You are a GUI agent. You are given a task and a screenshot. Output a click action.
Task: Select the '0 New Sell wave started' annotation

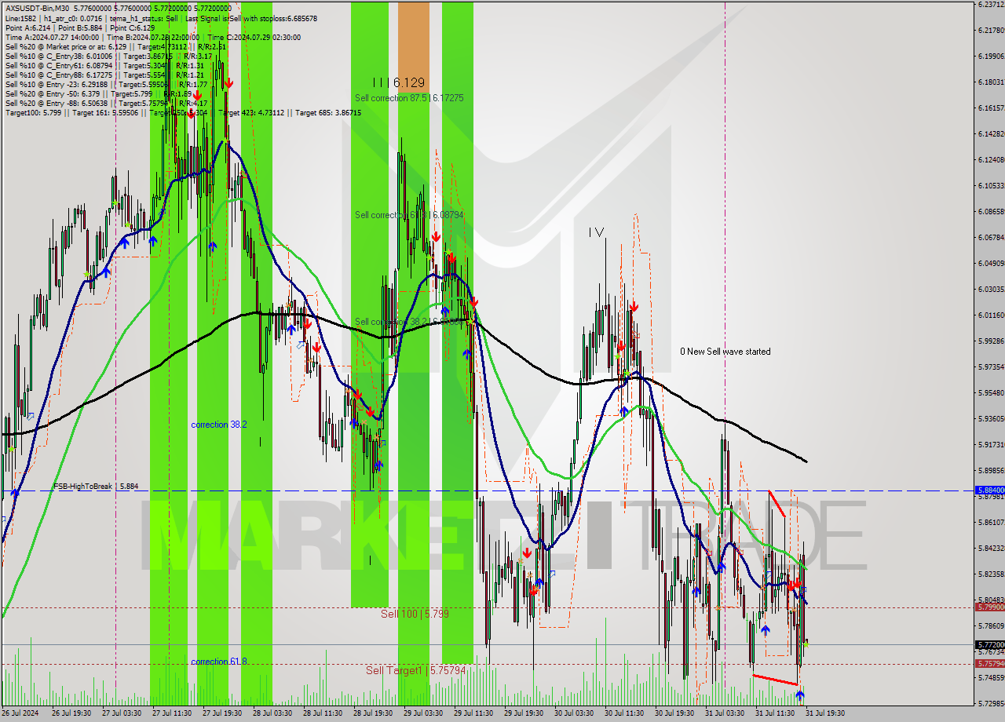click(x=725, y=352)
